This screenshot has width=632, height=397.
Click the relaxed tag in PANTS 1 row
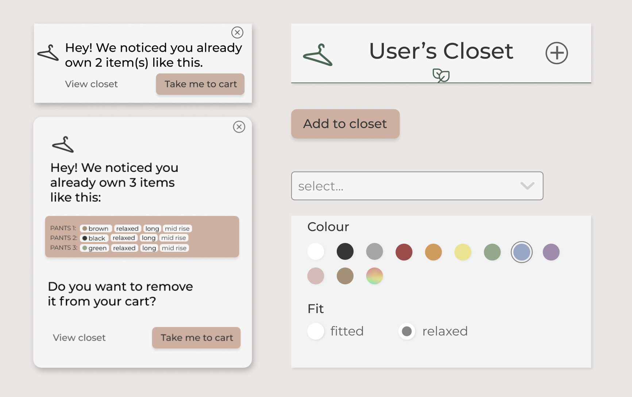[x=127, y=228]
